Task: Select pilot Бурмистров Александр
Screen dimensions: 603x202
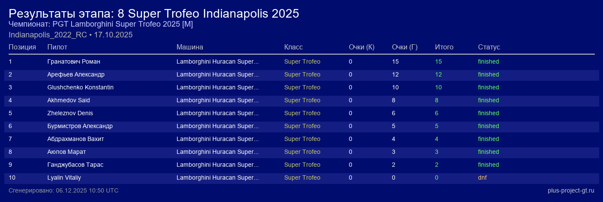Action: coord(80,126)
